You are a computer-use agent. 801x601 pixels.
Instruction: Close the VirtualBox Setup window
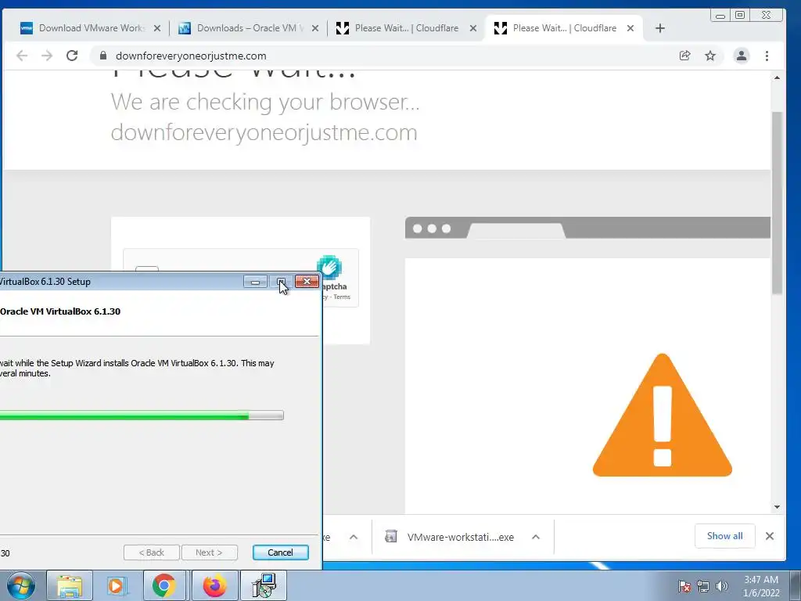click(307, 282)
